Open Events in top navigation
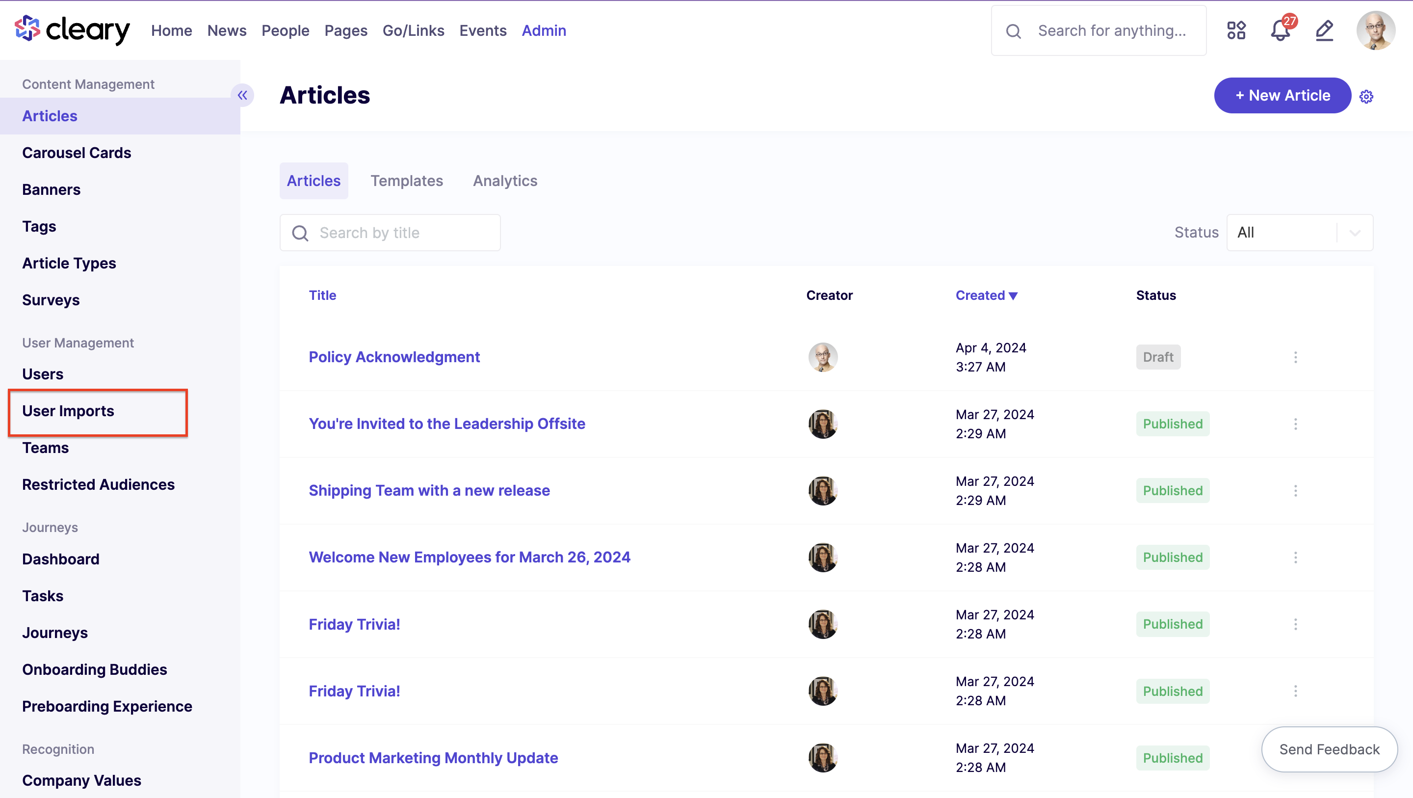 pos(483,31)
